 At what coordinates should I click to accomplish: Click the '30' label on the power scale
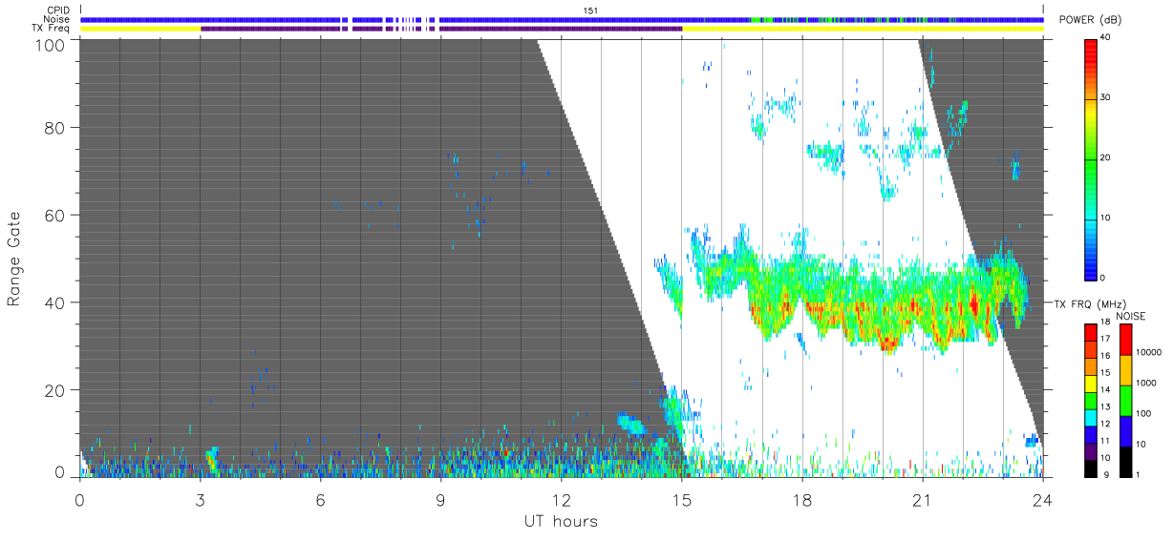click(1107, 97)
